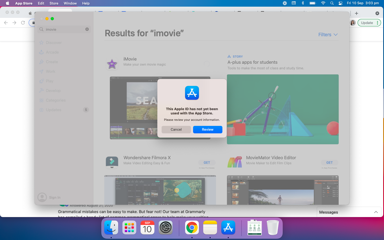Open the document thumbnail in the Dock
Screen dimensions: 384x240
tap(255, 228)
